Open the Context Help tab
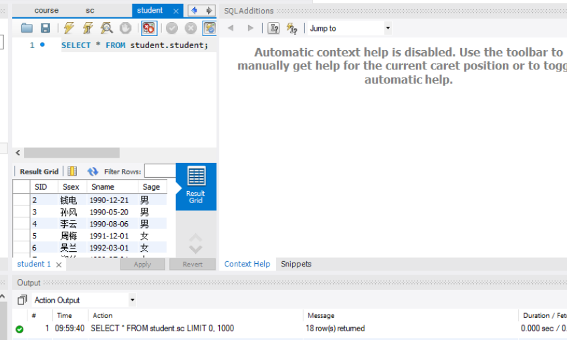567x340 pixels. tap(247, 264)
